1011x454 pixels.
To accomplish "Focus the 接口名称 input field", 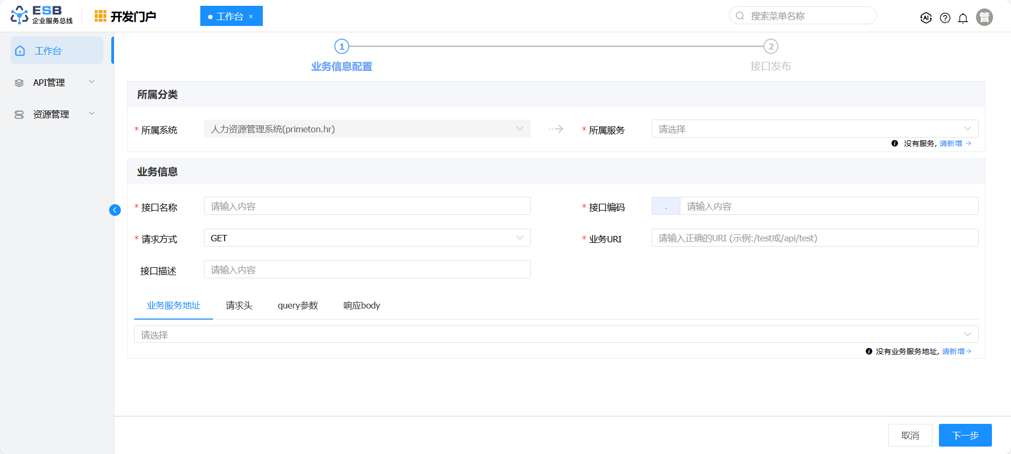I will point(367,206).
